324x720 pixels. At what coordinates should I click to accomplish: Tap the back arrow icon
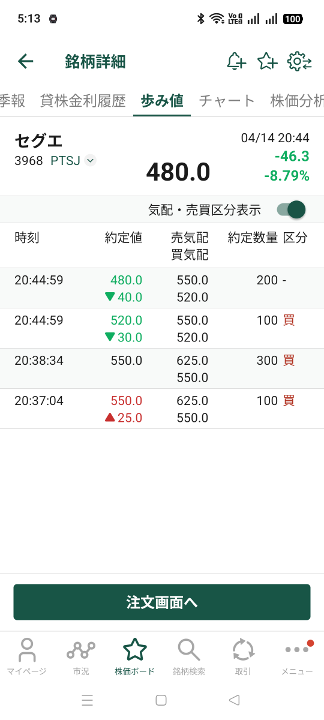pos(26,61)
